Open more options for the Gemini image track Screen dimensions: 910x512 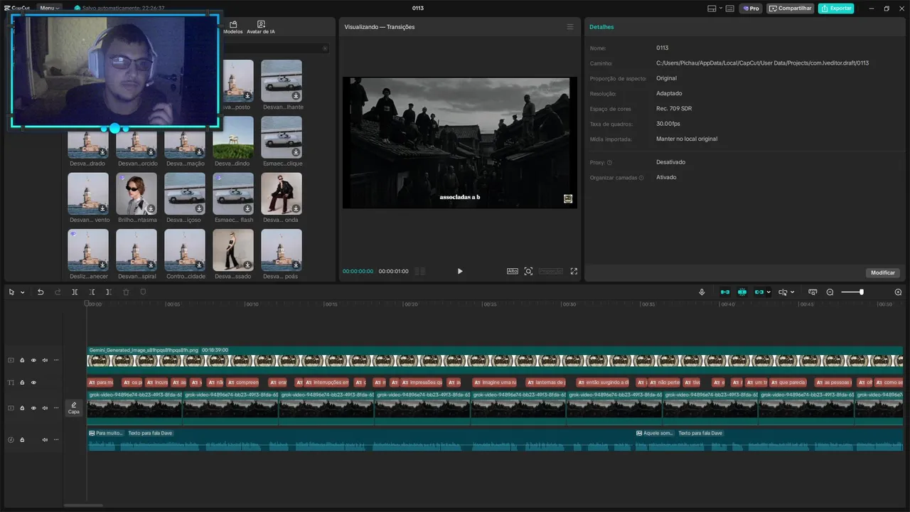pyautogui.click(x=56, y=361)
